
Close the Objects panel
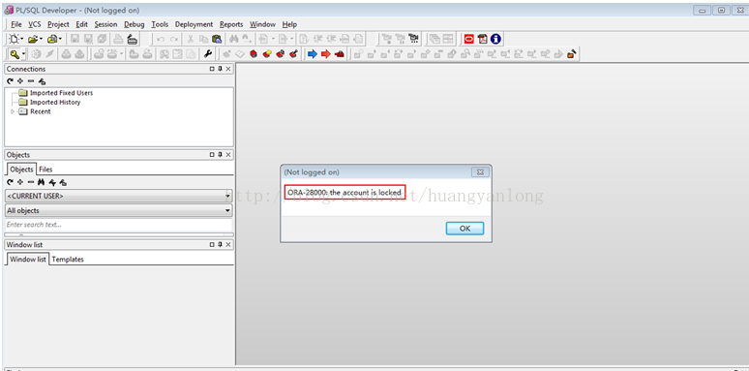(228, 155)
